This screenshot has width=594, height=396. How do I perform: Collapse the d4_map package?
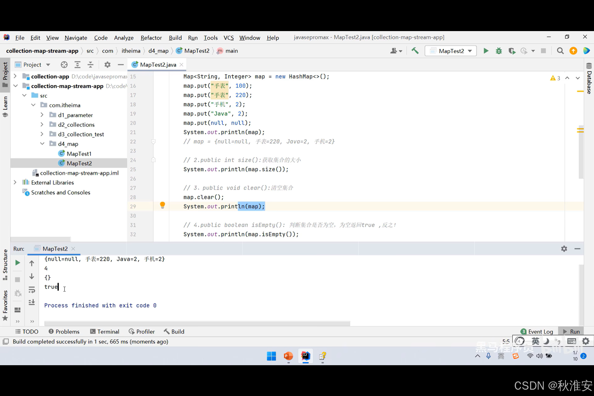click(x=42, y=144)
